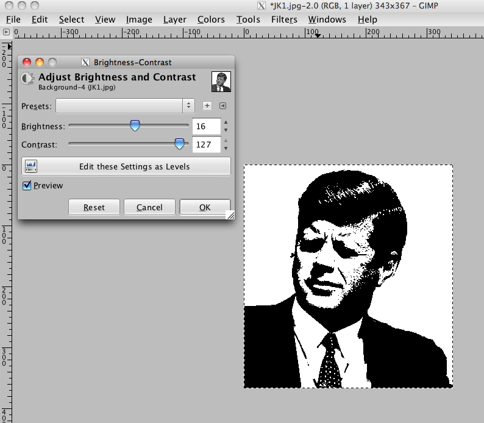The width and height of the screenshot is (484, 423).
Task: Open the View menu
Action: 105,20
